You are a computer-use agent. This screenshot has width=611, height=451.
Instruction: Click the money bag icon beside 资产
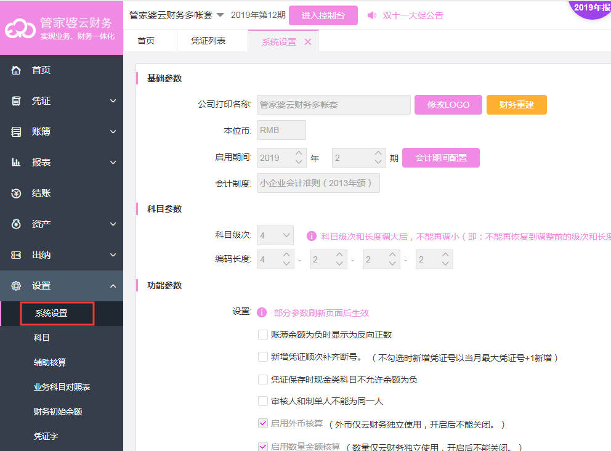coord(16,224)
